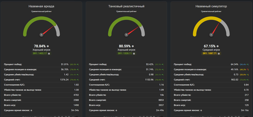This screenshot has height=117, width=253.
Task: Click info icon inside SR1: 1087.71 badge
Action: tap(219, 54)
